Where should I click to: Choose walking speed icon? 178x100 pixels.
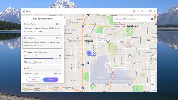(25, 56)
